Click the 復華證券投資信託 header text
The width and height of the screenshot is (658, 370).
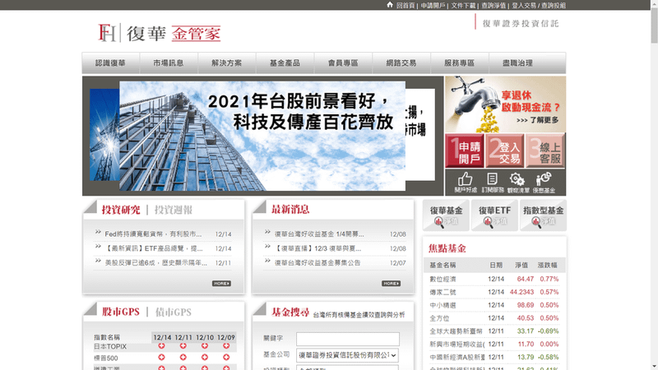(x=521, y=24)
